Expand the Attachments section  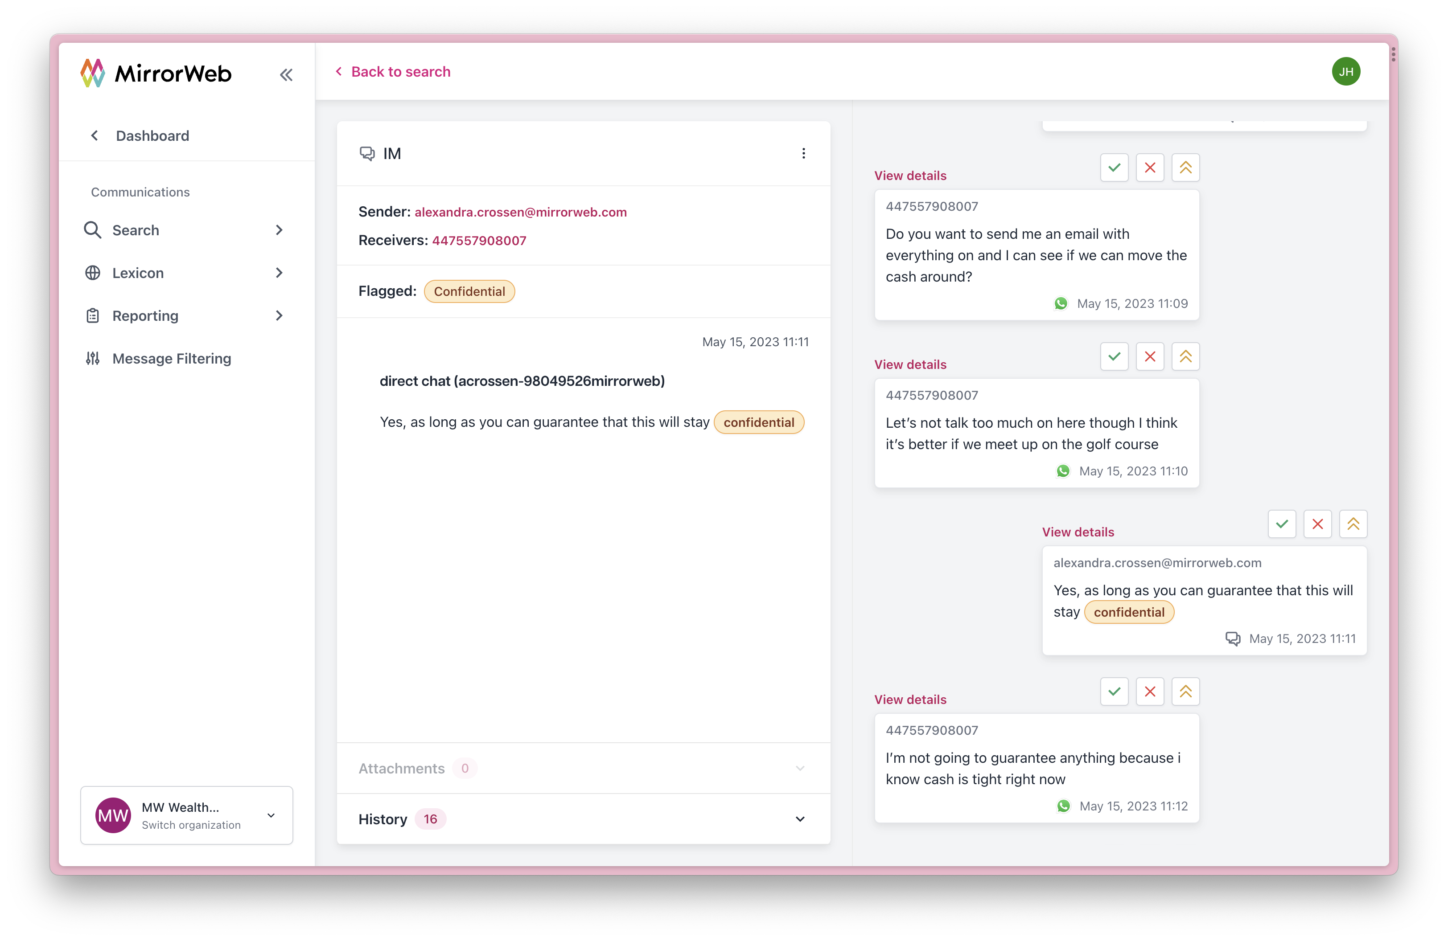799,769
